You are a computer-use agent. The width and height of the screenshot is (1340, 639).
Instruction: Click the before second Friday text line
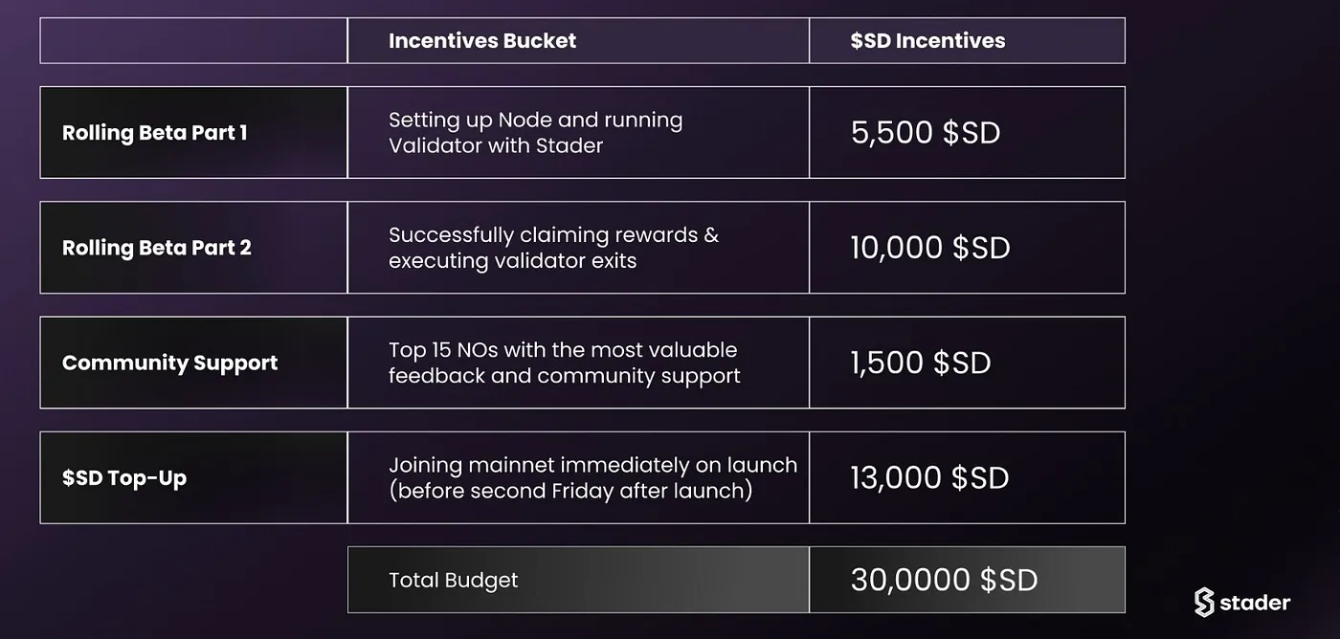(570, 491)
